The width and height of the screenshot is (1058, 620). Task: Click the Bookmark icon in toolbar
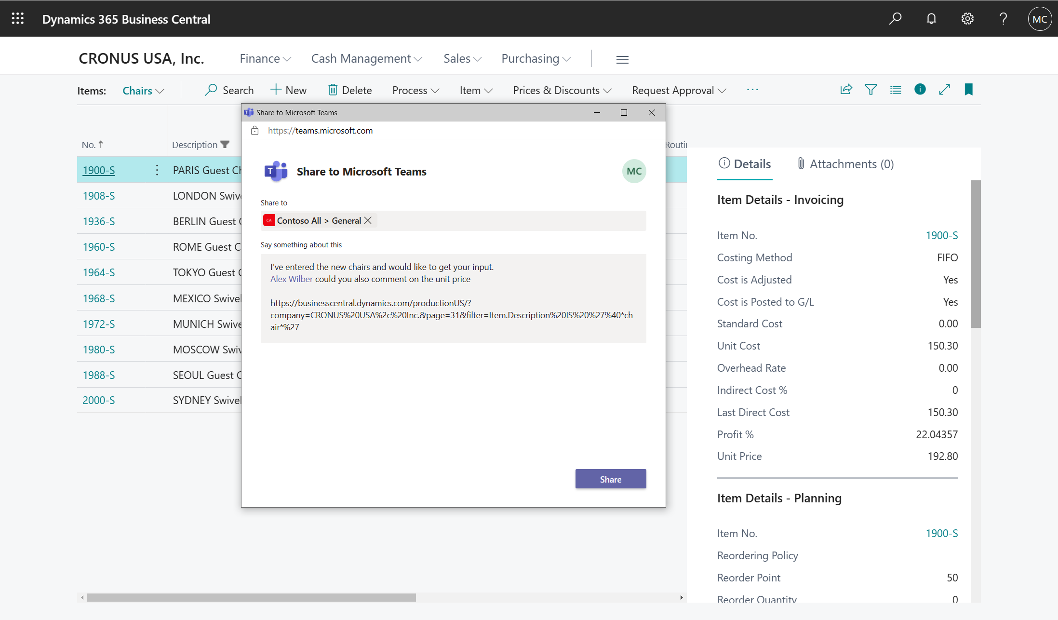point(969,89)
